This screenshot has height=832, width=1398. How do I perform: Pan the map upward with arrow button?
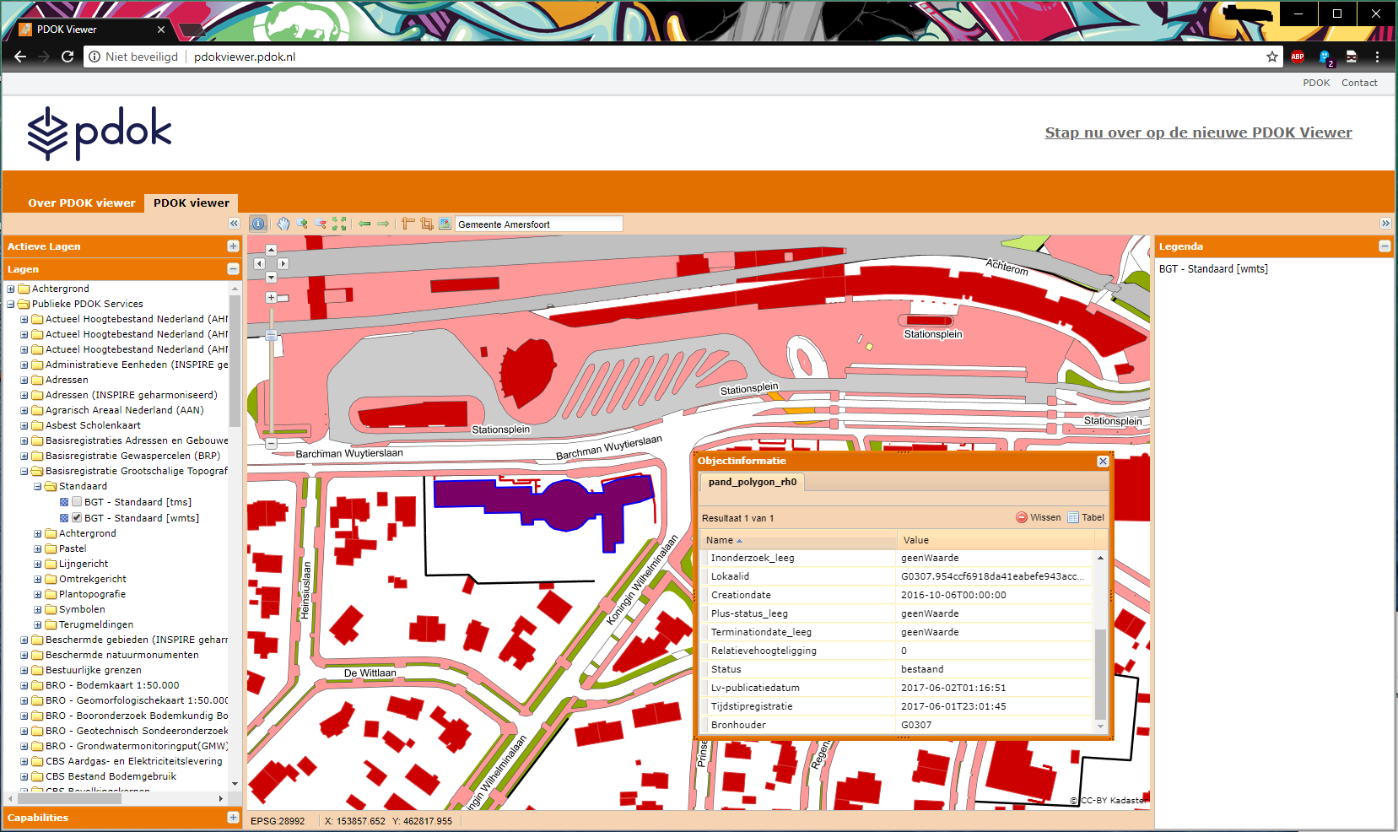[x=271, y=250]
